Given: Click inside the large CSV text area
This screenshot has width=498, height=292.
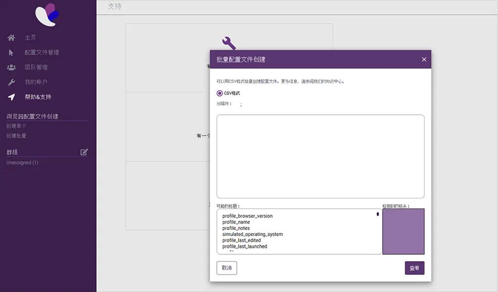Looking at the screenshot, I should pos(320,156).
